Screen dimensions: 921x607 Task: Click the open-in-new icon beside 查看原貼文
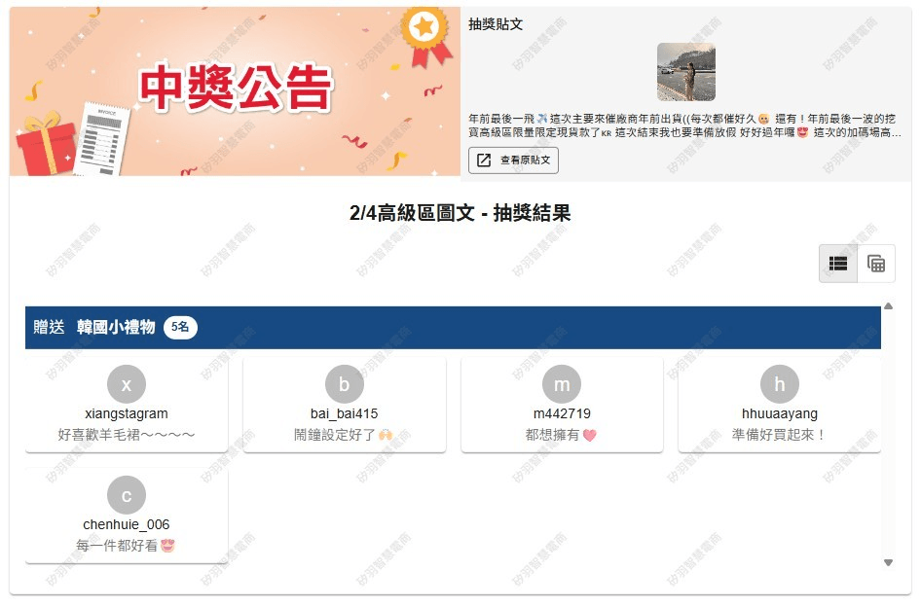tap(485, 161)
